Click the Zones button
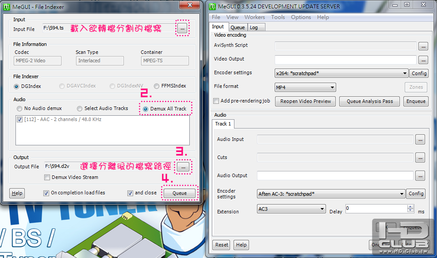The image size is (437, 258). [x=416, y=87]
